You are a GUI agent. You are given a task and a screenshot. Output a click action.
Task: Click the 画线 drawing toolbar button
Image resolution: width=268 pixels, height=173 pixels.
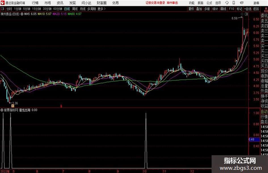coord(223,9)
